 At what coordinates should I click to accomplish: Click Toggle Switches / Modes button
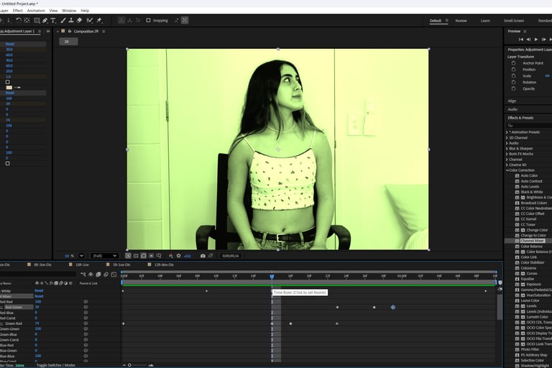coord(55,365)
